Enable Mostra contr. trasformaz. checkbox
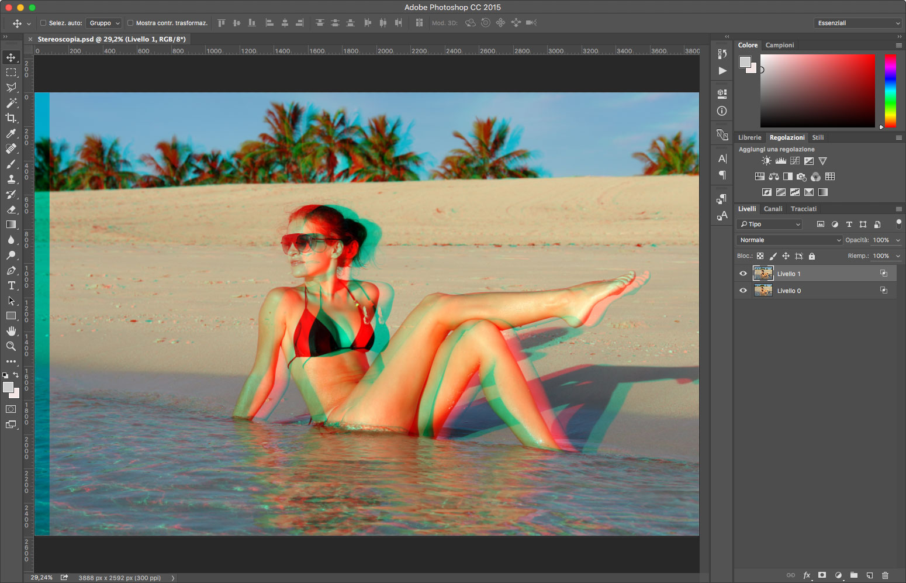906x583 pixels. tap(130, 23)
